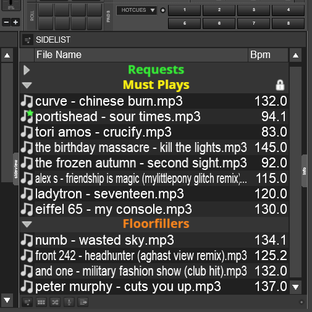Select the frozen autumn - second sight.mp3

[x=154, y=163]
